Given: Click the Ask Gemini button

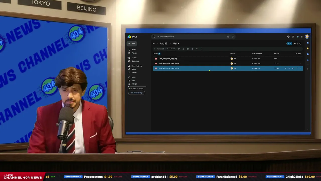Looking at the screenshot, I should click(171, 49).
